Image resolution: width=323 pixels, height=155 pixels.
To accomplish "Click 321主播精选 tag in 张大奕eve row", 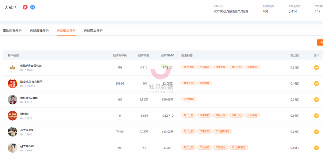I will click(223, 131).
